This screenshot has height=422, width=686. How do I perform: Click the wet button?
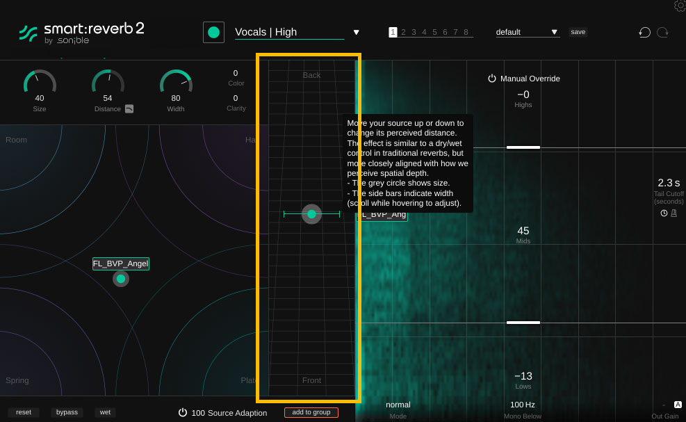pyautogui.click(x=105, y=412)
